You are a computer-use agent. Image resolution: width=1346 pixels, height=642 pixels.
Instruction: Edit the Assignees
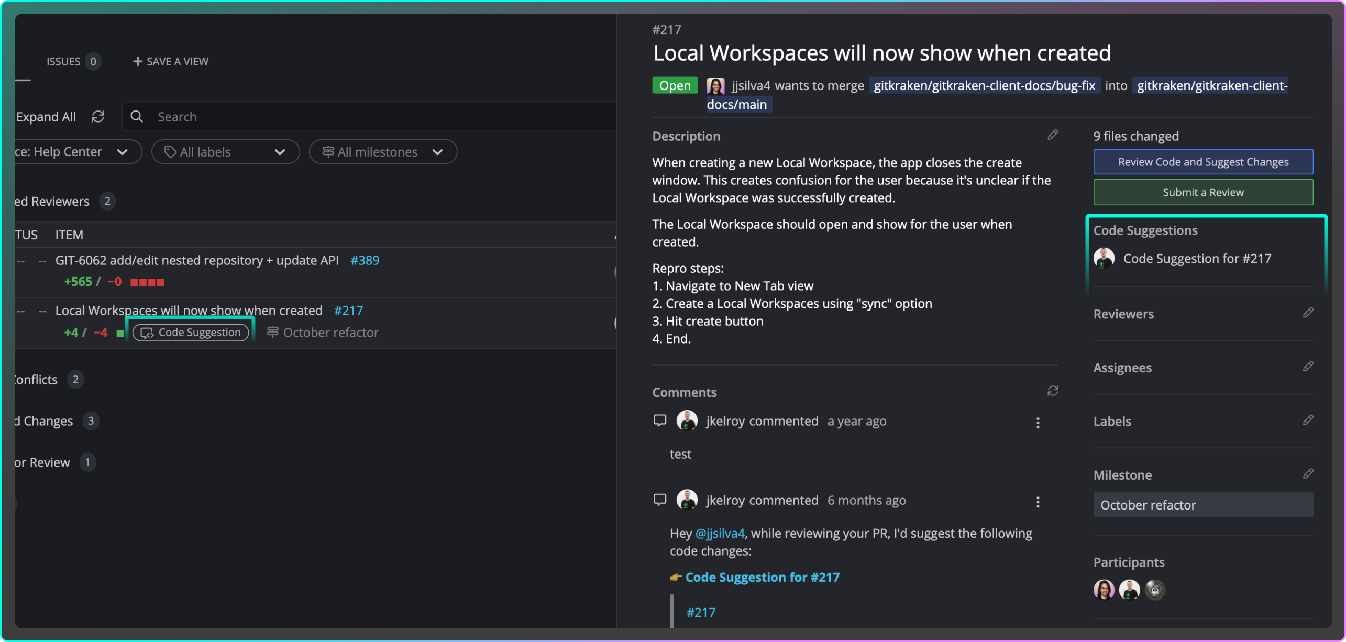pyautogui.click(x=1308, y=366)
